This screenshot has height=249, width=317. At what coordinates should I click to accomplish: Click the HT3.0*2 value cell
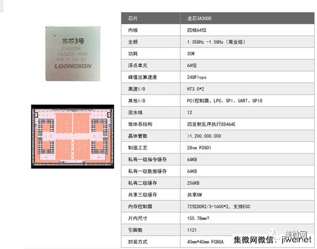pyautogui.click(x=247, y=89)
